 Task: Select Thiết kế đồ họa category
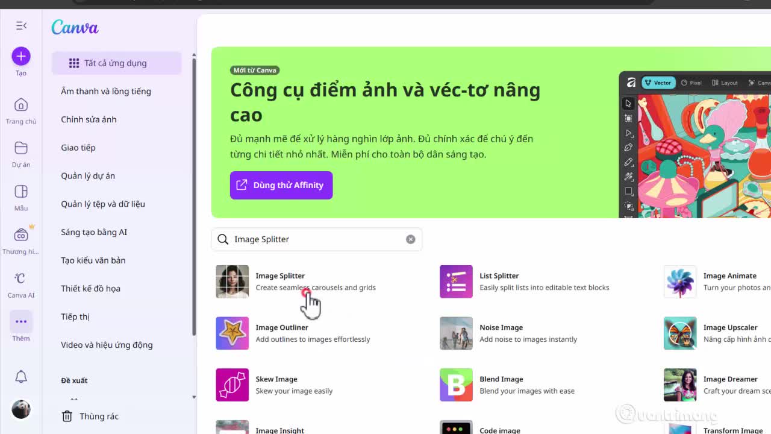pos(90,289)
